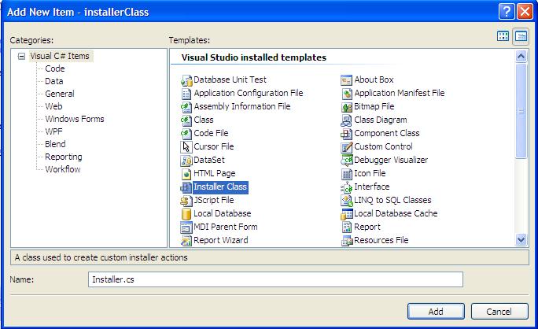Select the Local Database template icon

pos(186,214)
